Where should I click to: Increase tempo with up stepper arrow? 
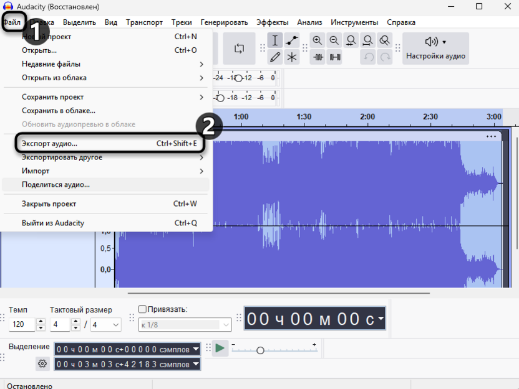coord(41,321)
